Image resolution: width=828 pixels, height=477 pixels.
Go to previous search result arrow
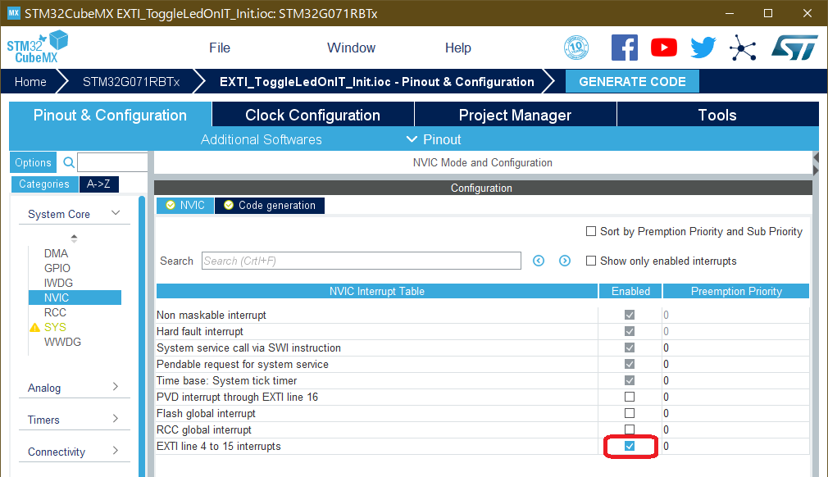pyautogui.click(x=539, y=261)
